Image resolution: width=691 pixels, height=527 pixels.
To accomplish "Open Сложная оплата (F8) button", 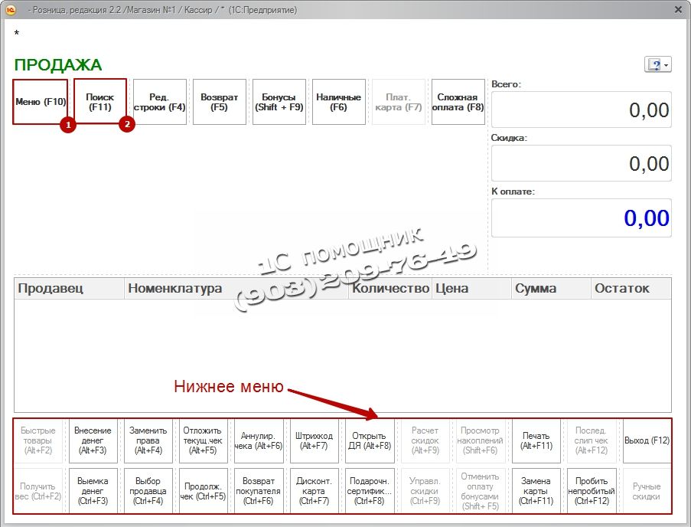I will pyautogui.click(x=458, y=102).
